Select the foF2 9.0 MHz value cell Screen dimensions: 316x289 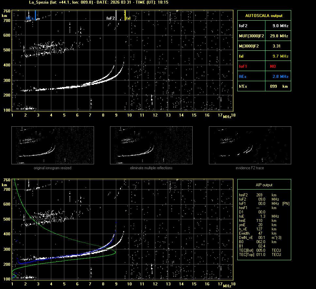[280, 26]
